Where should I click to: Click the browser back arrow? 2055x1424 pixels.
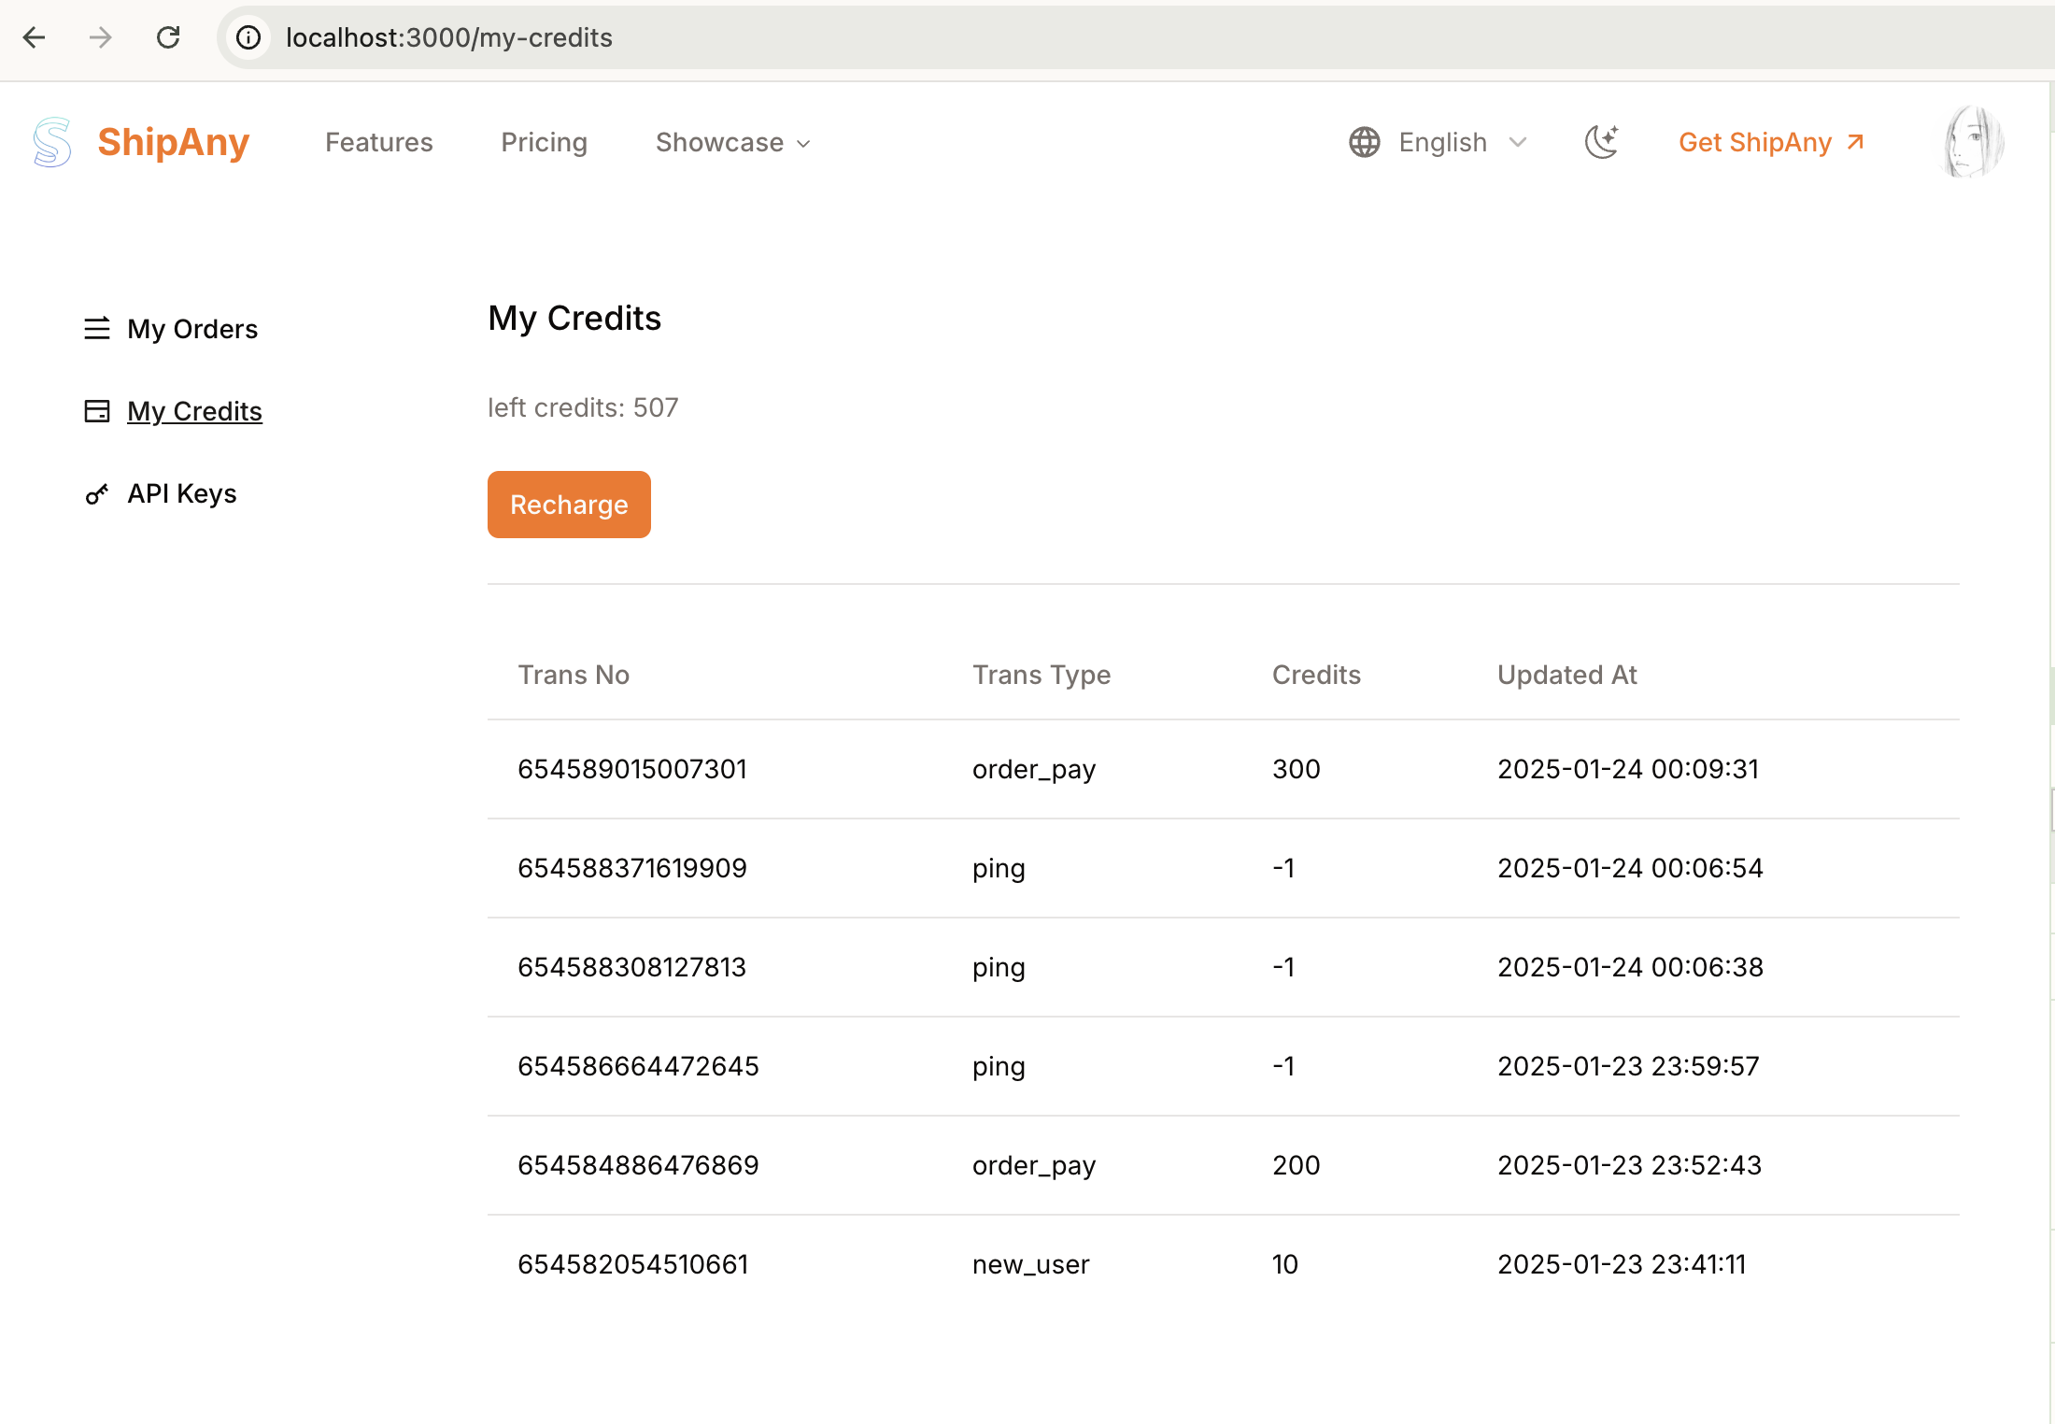pyautogui.click(x=34, y=37)
